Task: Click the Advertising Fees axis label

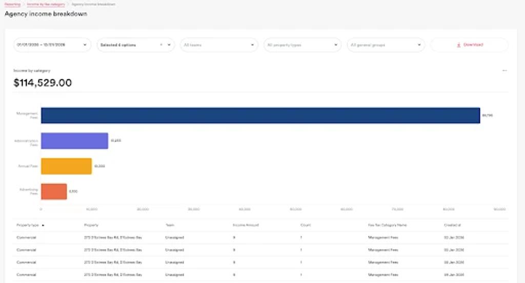Action: point(29,192)
